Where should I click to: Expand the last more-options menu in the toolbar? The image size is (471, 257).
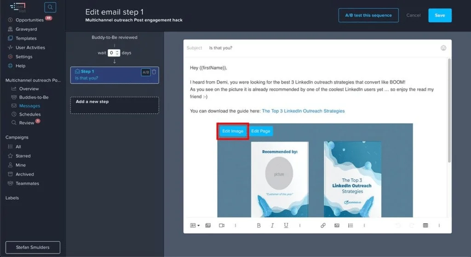tap(439, 225)
